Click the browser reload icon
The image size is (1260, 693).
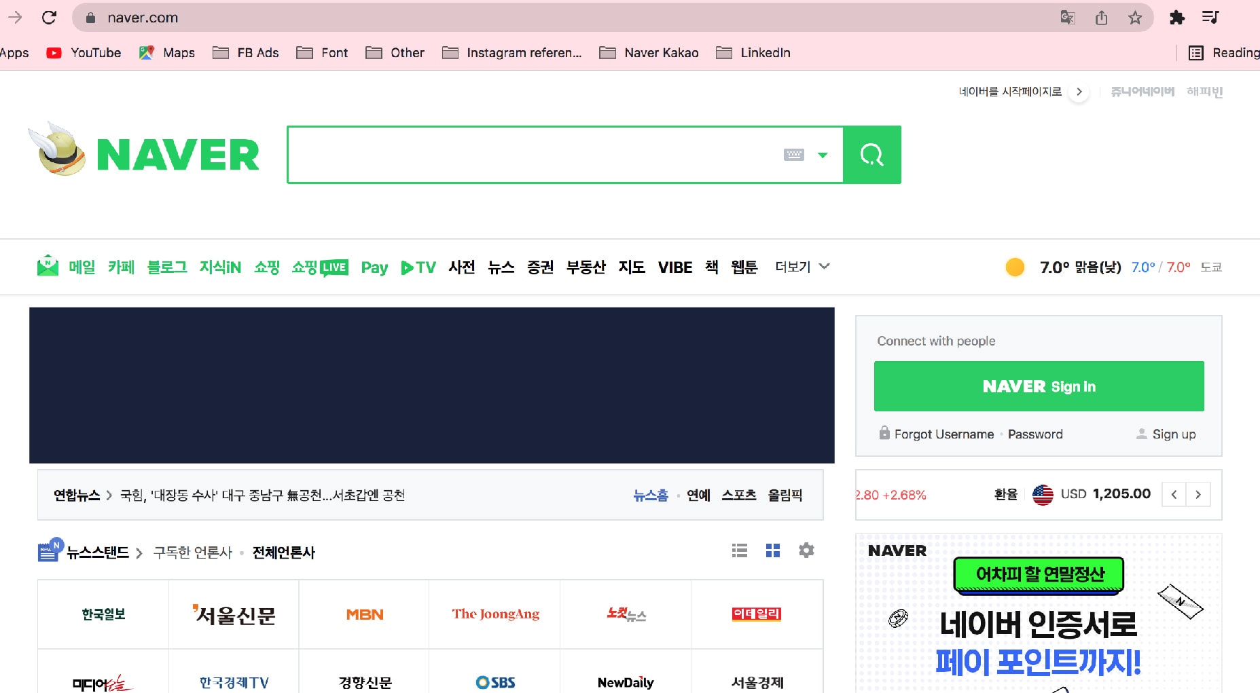point(49,18)
